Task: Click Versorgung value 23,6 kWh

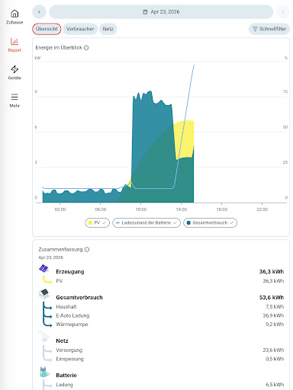Action: [273, 350]
